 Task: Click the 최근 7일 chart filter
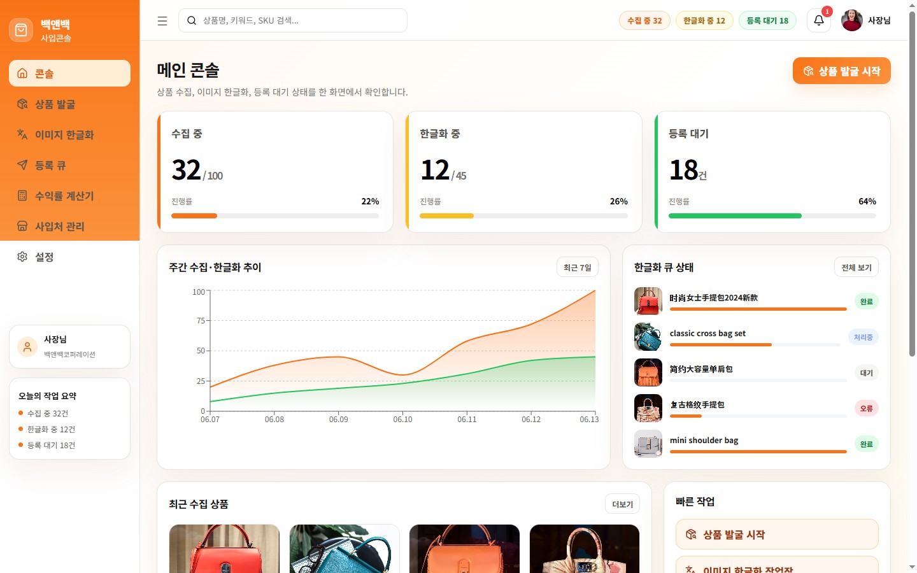[x=578, y=267]
